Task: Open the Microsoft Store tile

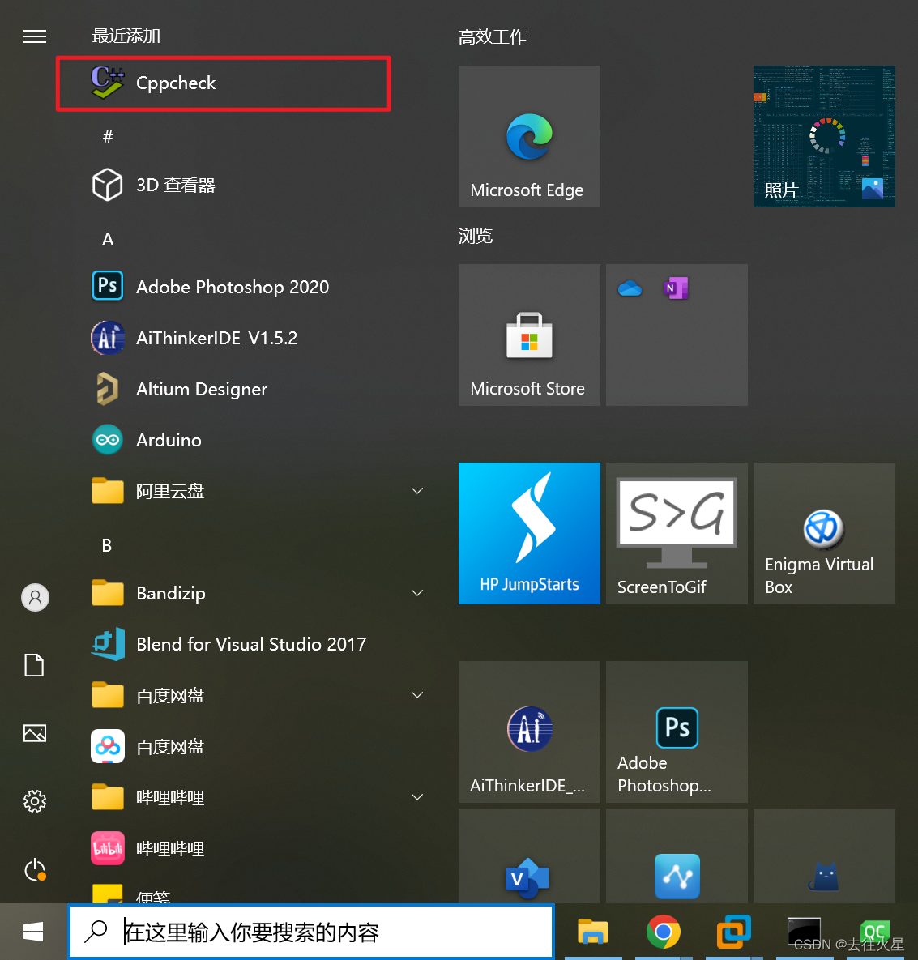Action: pos(528,335)
